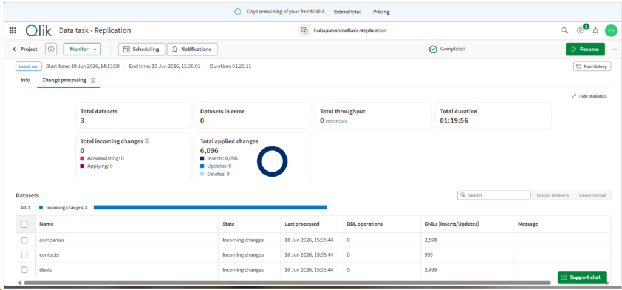Check the deals row checkbox
The width and height of the screenshot is (622, 290).
pos(24,270)
